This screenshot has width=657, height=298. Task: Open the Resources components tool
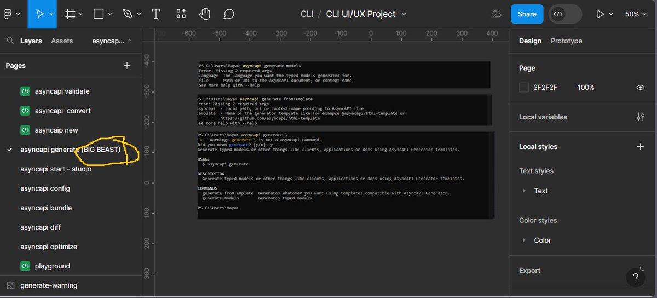(x=181, y=14)
